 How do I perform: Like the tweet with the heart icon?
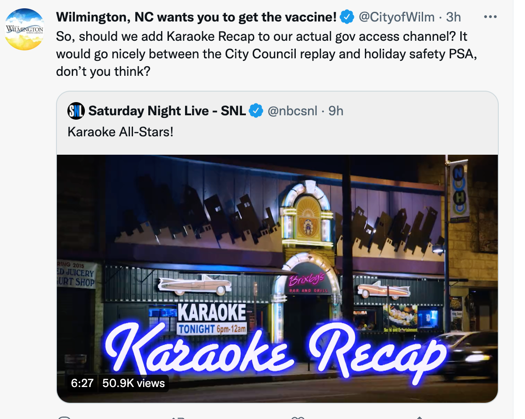(x=298, y=417)
